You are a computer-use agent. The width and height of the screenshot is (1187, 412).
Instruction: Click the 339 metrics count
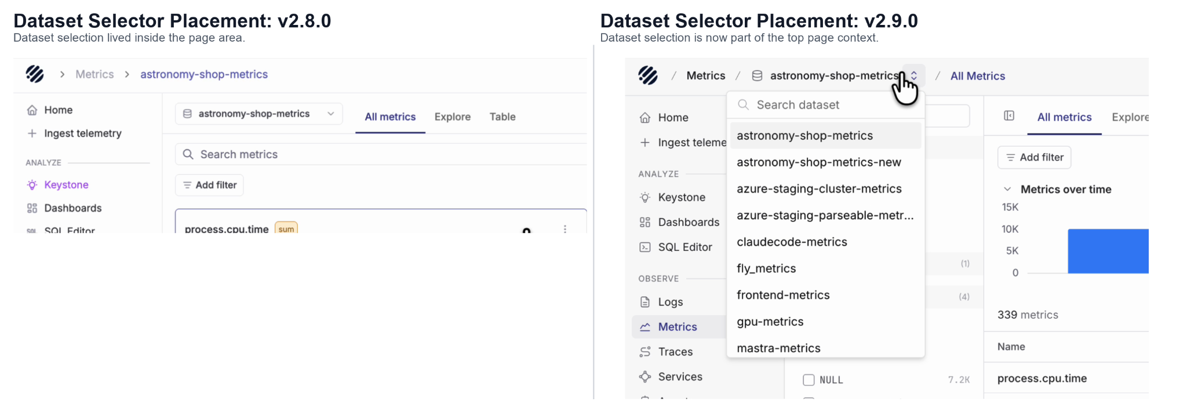(x=1028, y=315)
